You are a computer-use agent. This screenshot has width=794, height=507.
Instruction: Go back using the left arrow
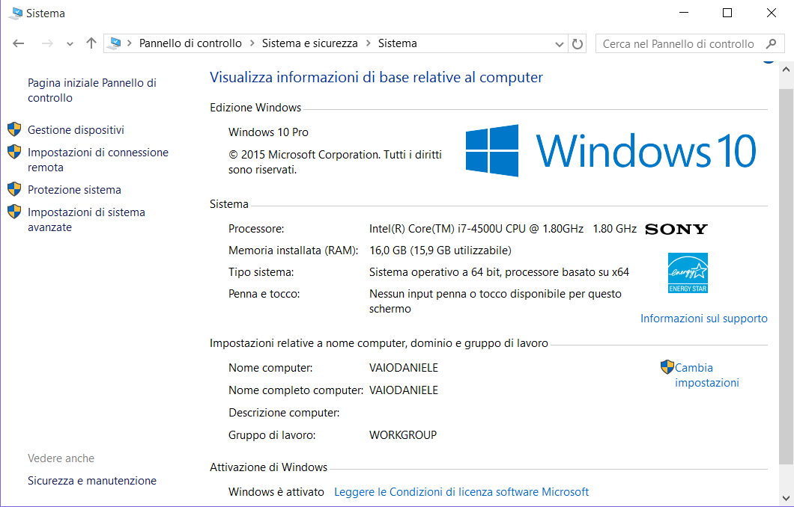[x=19, y=43]
